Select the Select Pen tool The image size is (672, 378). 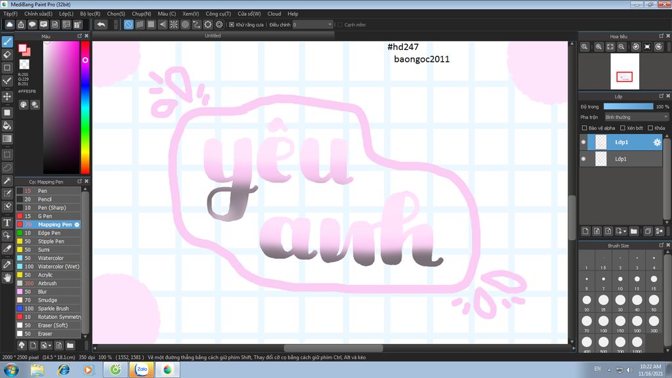(7, 194)
